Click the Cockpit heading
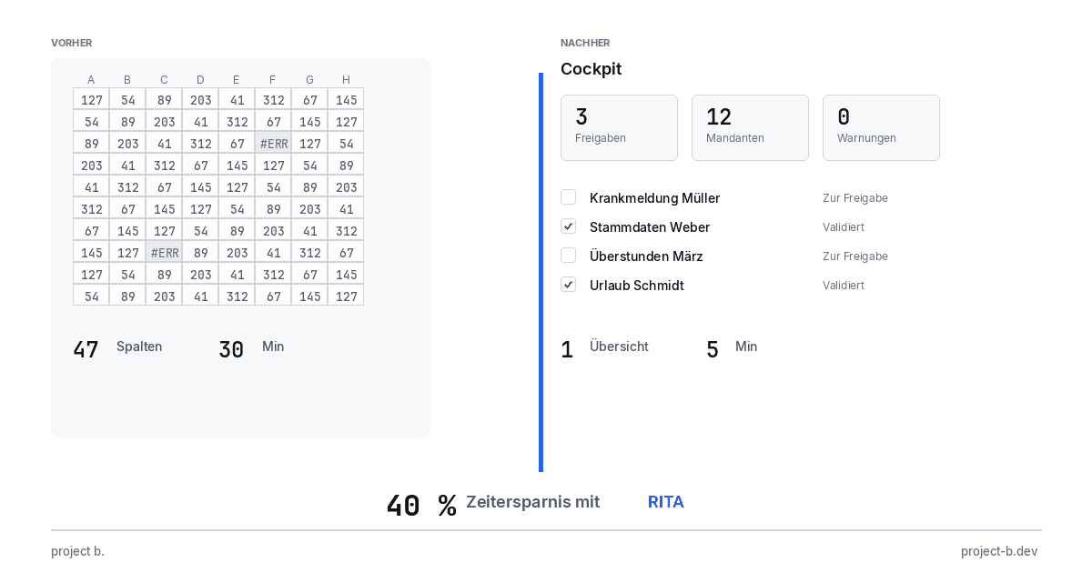This screenshot has width=1092, height=573. coord(591,69)
